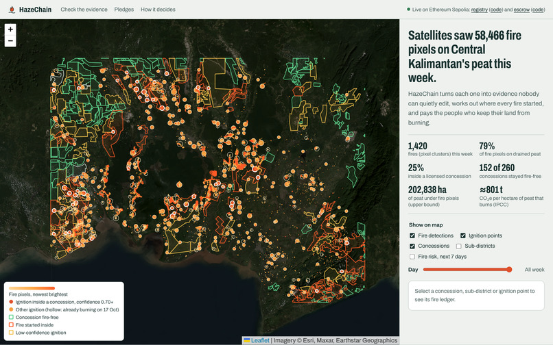Viewport: 553px width, 345px height.
Task: Click the HazeChain flame logo icon
Action: [x=12, y=10]
